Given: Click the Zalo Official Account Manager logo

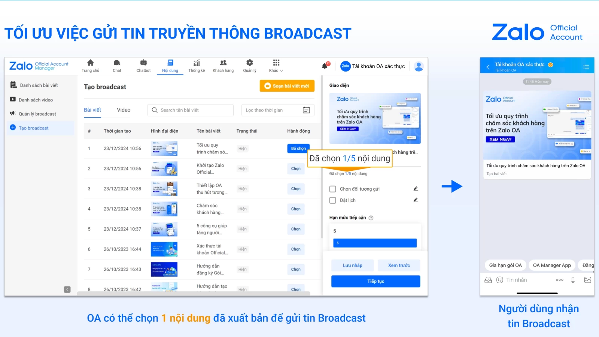Looking at the screenshot, I should tap(39, 66).
